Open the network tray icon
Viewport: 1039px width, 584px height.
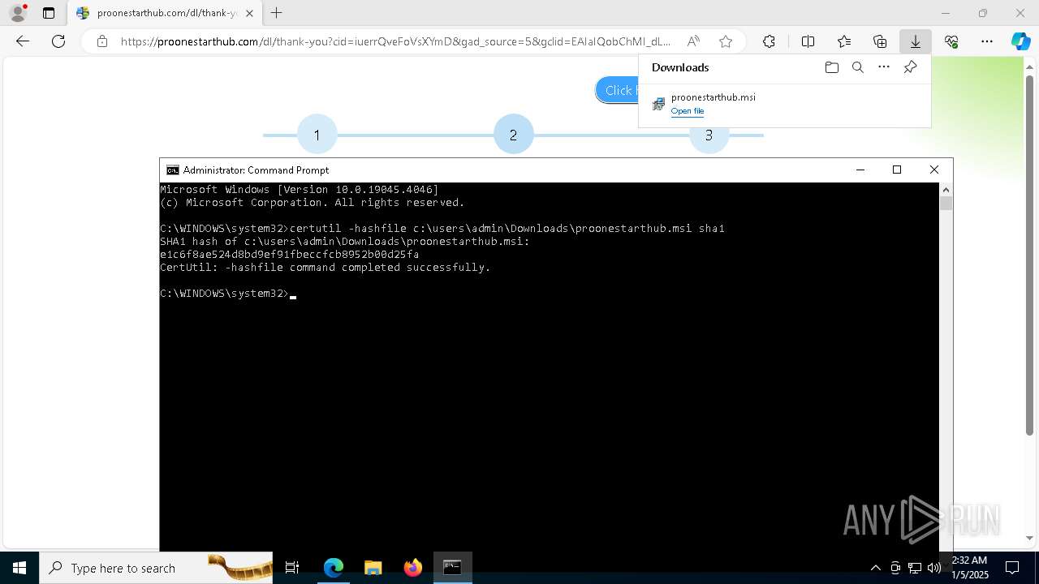point(915,568)
